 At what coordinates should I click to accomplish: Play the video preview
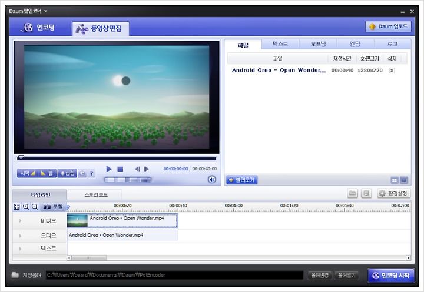[109, 169]
